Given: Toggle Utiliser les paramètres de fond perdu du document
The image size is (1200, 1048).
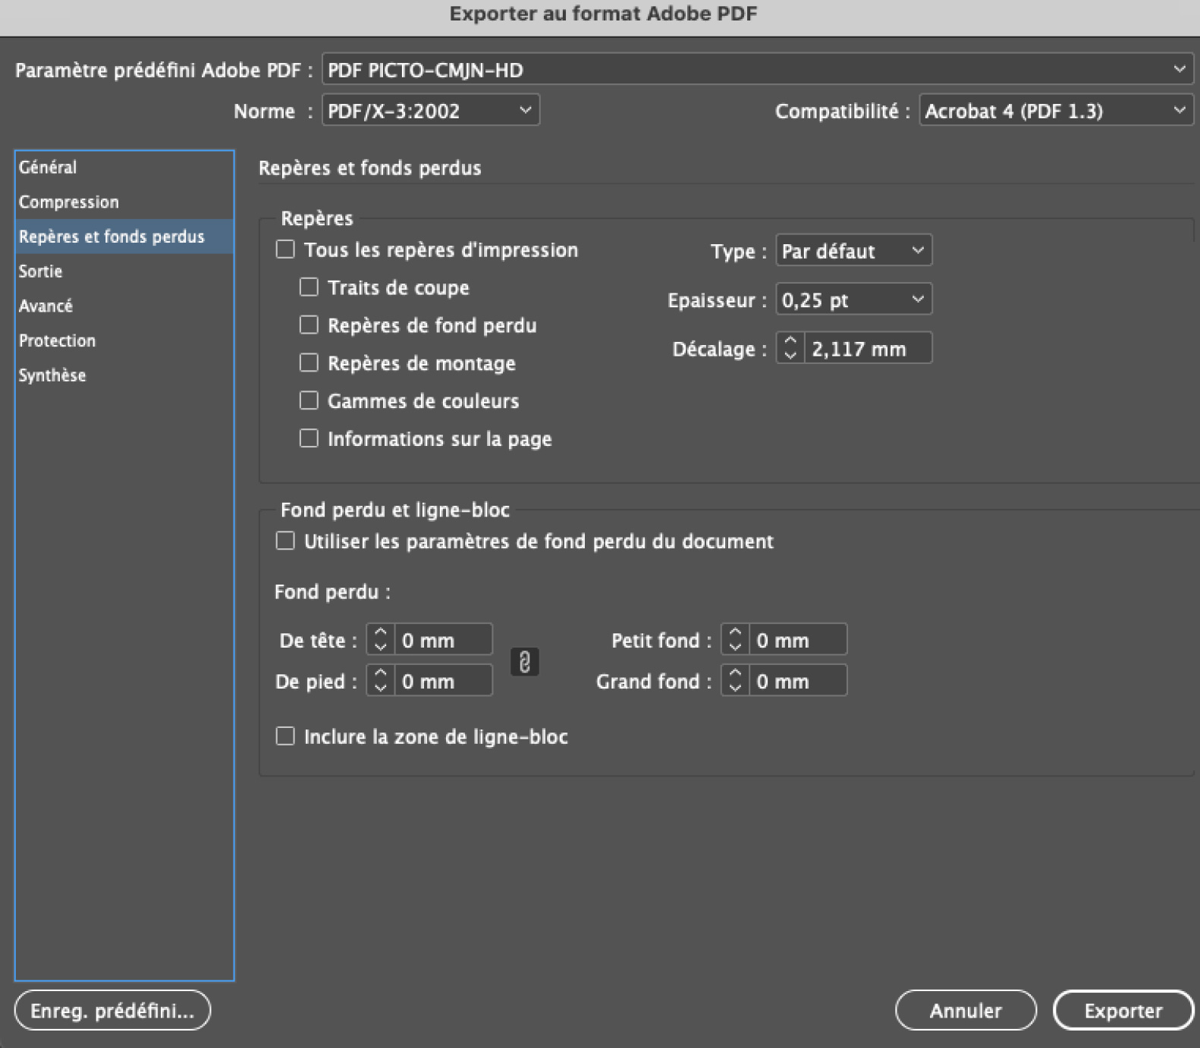Looking at the screenshot, I should [285, 541].
